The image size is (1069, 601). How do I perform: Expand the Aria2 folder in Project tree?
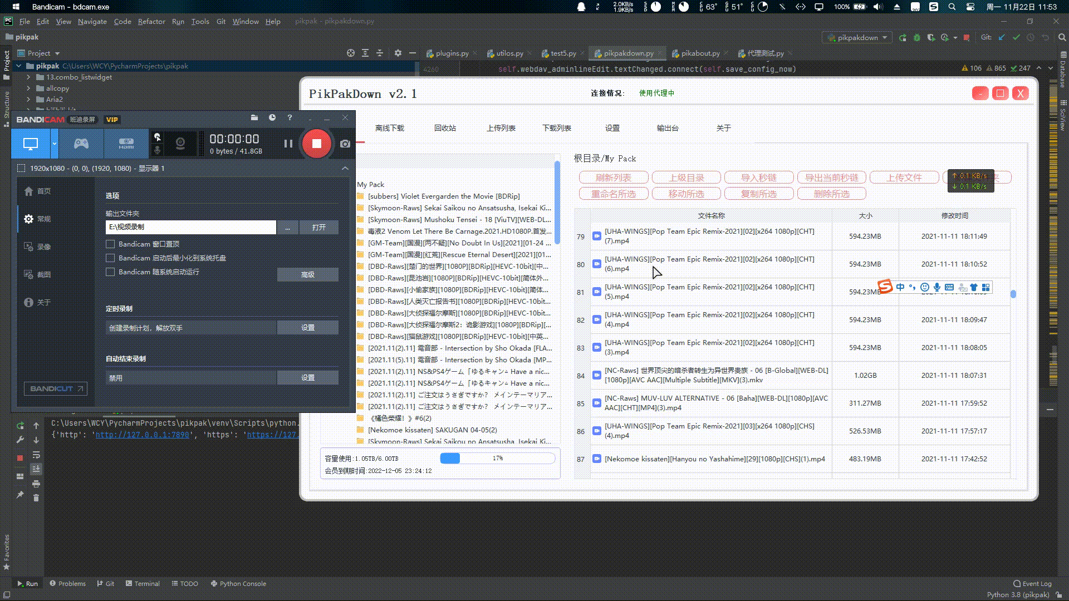(28, 99)
